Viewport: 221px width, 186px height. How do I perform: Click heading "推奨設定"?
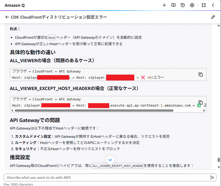pyautogui.click(x=20, y=157)
